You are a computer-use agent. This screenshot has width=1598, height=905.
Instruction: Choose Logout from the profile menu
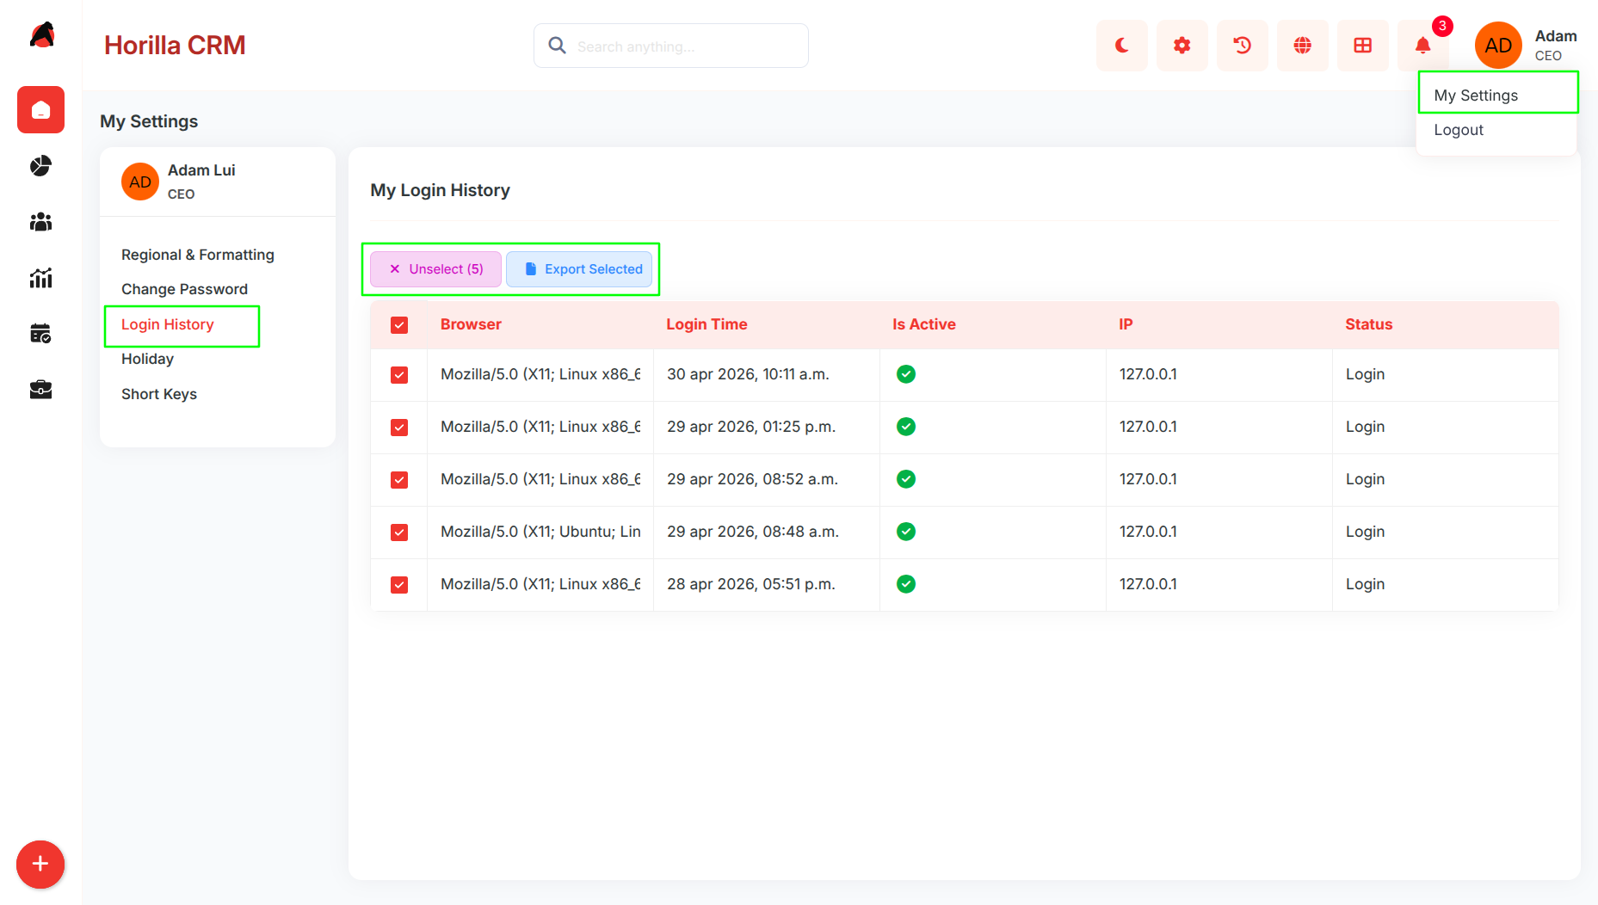click(1459, 130)
